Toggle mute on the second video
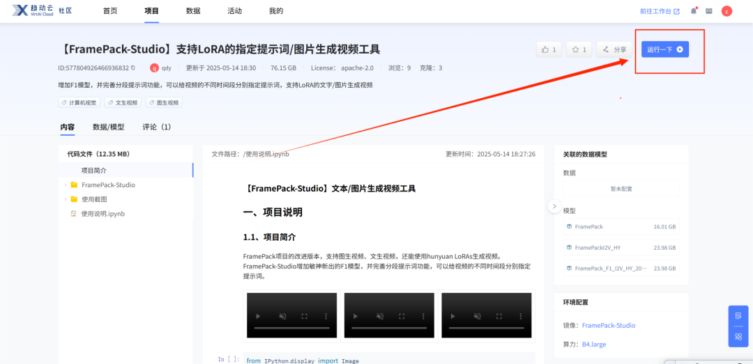Screen dimensions: 753x364 (380, 317)
